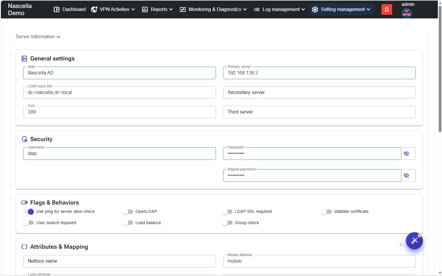Click the Dashboard grid icon
442x276 pixels.
(56, 9)
